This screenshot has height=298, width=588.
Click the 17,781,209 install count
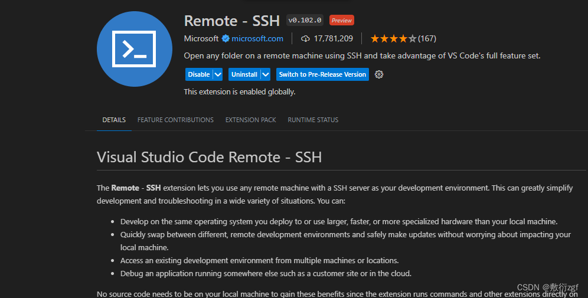coord(333,38)
